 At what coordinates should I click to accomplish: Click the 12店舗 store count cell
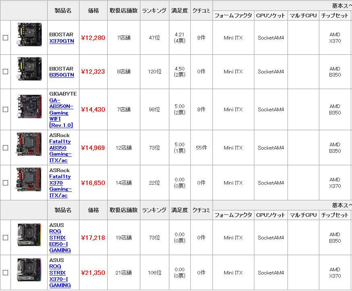[124, 148]
